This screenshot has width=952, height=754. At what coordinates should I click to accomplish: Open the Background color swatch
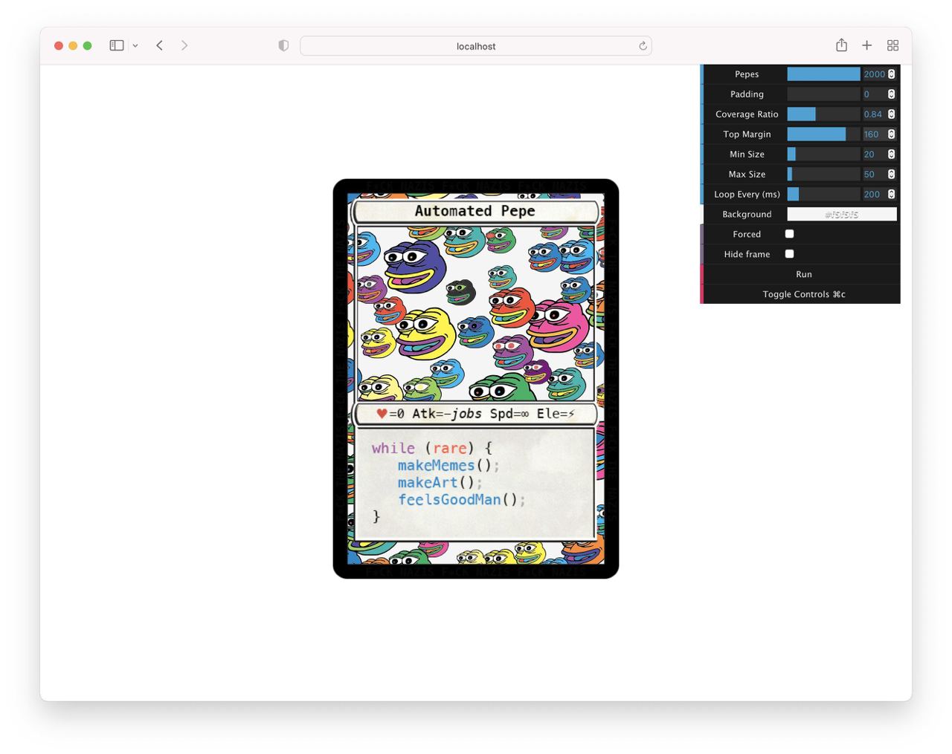[842, 215]
